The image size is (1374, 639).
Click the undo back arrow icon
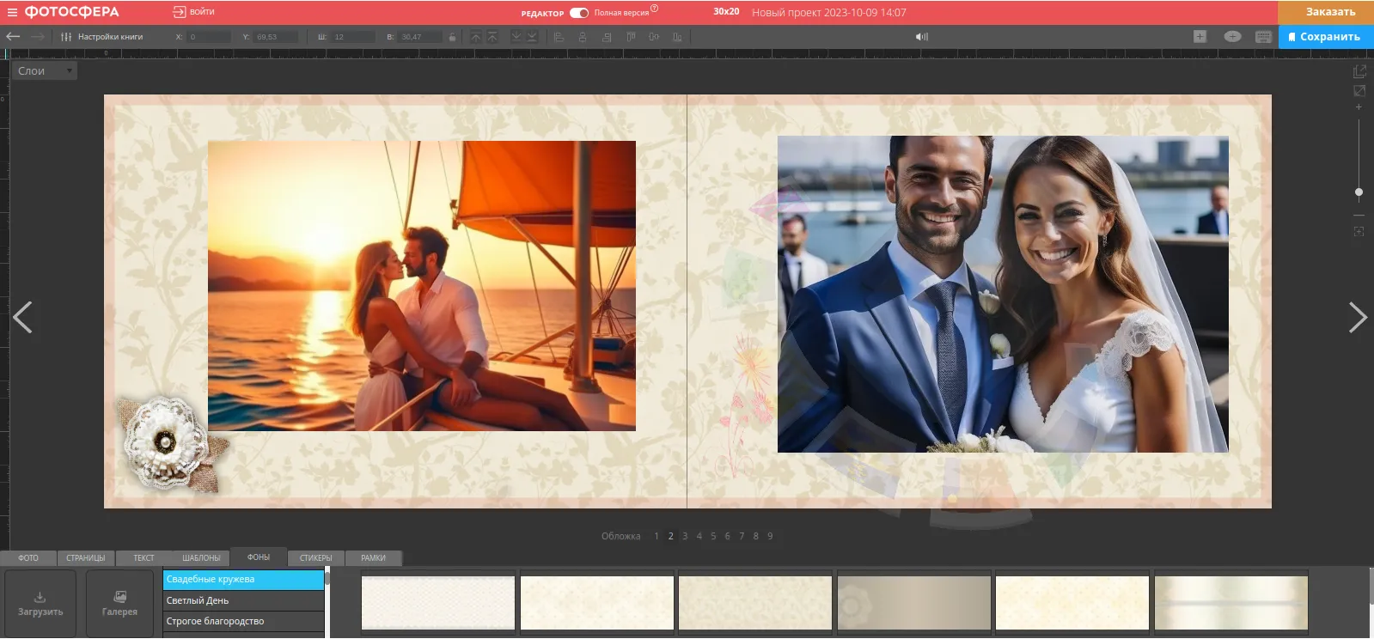13,37
